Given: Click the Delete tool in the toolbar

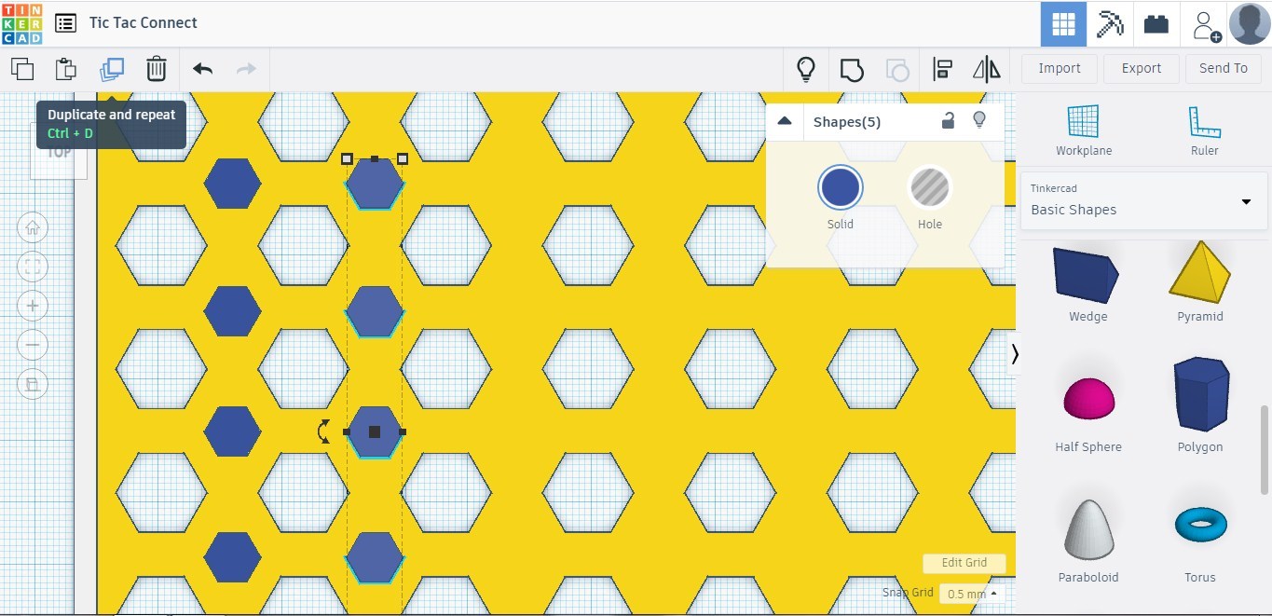Looking at the screenshot, I should 156,68.
